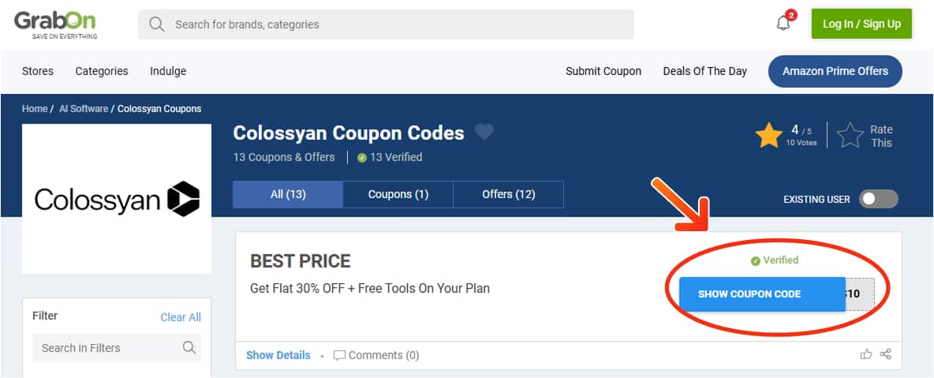Viewport: 934px width, 378px height.
Task: Click the search magnifier icon in Filters
Action: (189, 348)
